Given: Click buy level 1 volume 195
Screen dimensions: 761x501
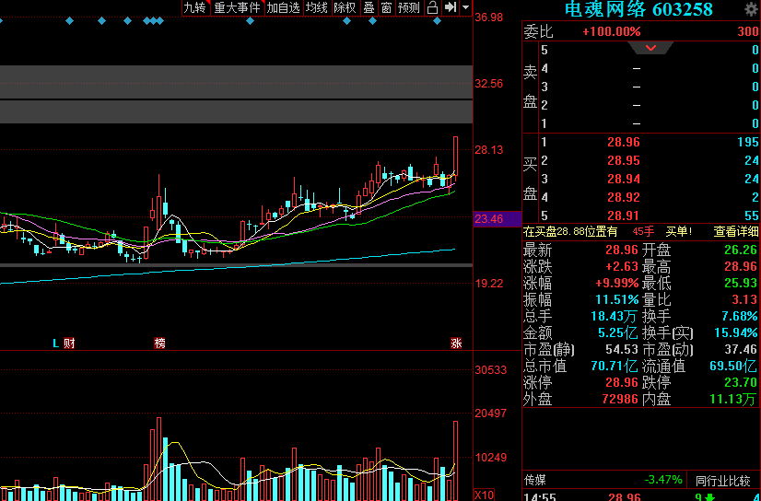Looking at the screenshot, I should point(748,142).
